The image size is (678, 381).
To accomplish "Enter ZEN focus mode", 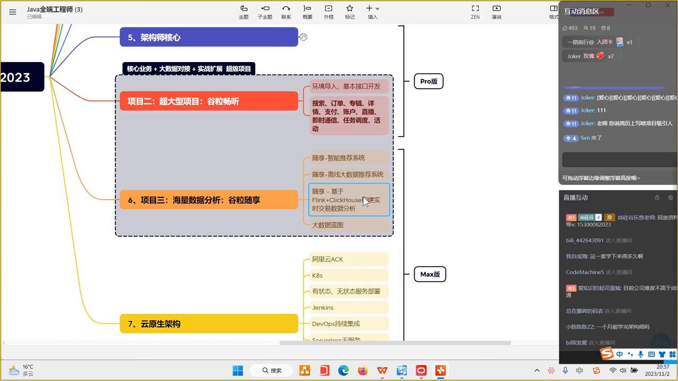I will click(x=475, y=12).
